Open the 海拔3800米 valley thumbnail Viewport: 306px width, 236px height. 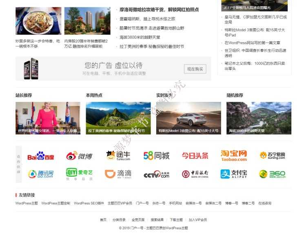click(x=259, y=118)
